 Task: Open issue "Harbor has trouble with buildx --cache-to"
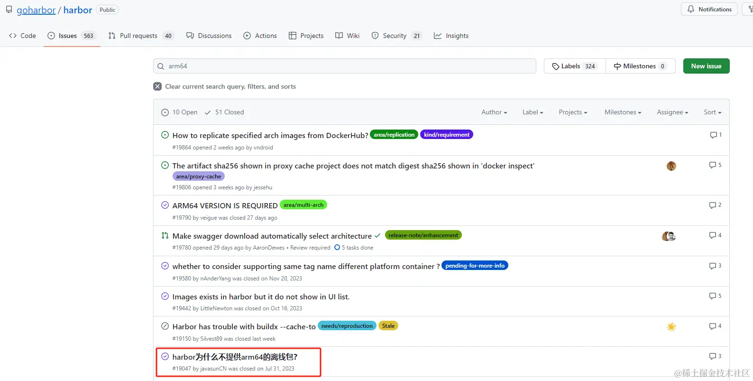click(x=244, y=326)
